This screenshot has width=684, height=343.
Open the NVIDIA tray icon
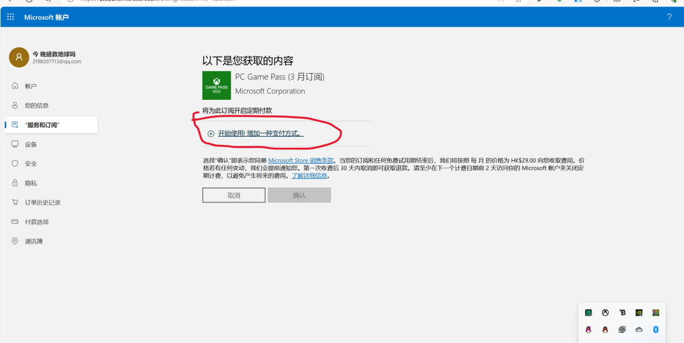tap(639, 313)
